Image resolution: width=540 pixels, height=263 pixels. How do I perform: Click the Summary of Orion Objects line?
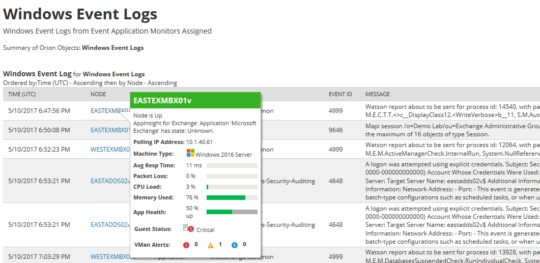(73, 48)
